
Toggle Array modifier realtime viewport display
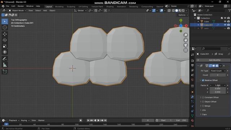pos(213,66)
